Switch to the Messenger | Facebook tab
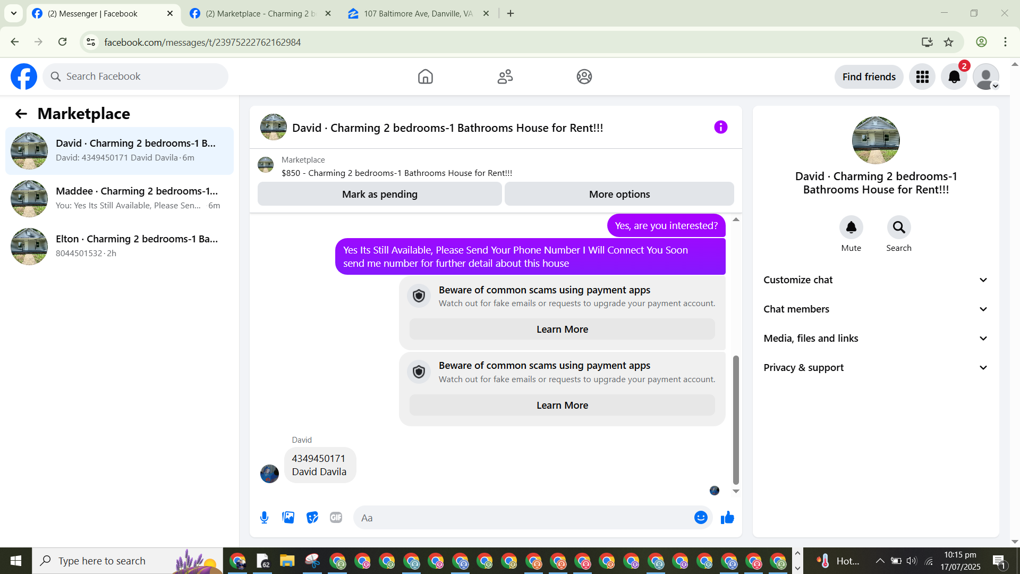Screen dimensions: 1020x574 click(x=104, y=13)
